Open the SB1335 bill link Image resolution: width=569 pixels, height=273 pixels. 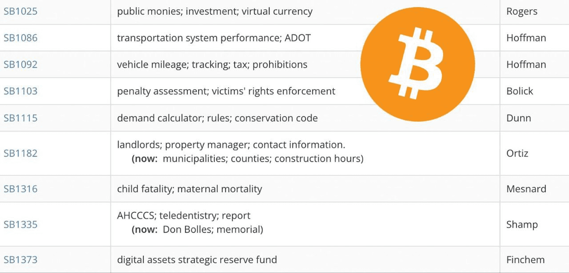[x=20, y=224]
